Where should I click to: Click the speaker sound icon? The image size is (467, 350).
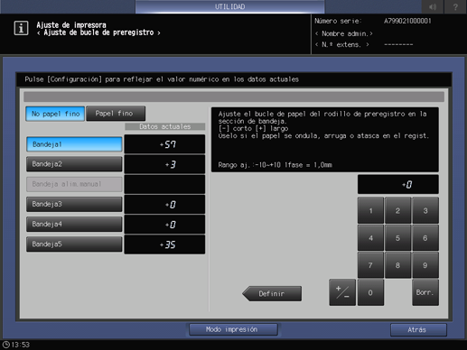coord(433,6)
